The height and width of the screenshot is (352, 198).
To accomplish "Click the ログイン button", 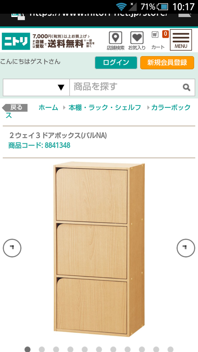I will click(x=116, y=63).
